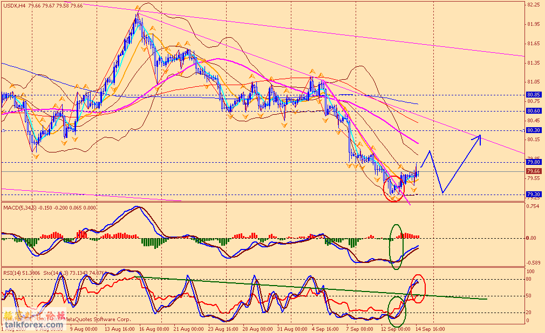
Task: Click the blue 80.30 level price tag
Action: pyautogui.click(x=534, y=130)
